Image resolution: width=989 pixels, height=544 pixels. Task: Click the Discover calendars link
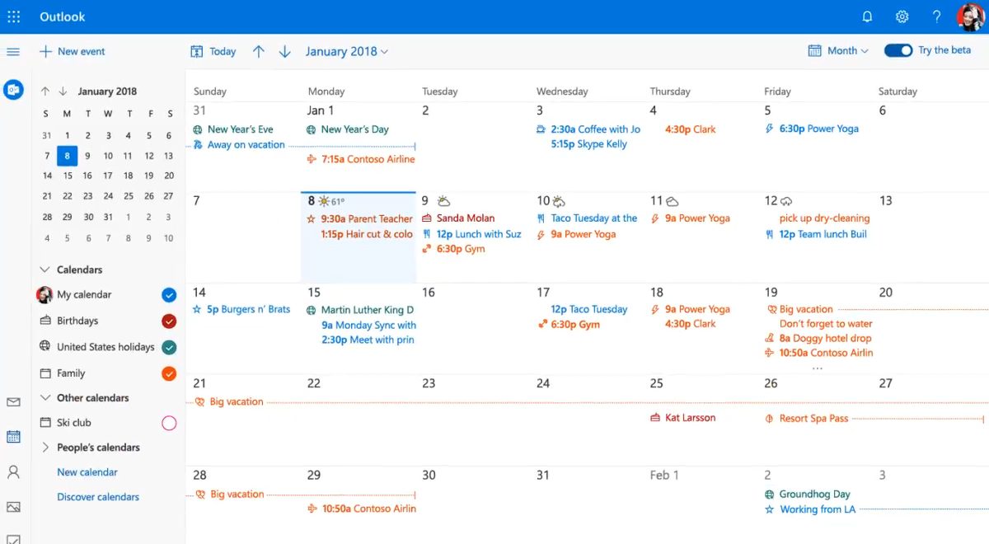[98, 497]
